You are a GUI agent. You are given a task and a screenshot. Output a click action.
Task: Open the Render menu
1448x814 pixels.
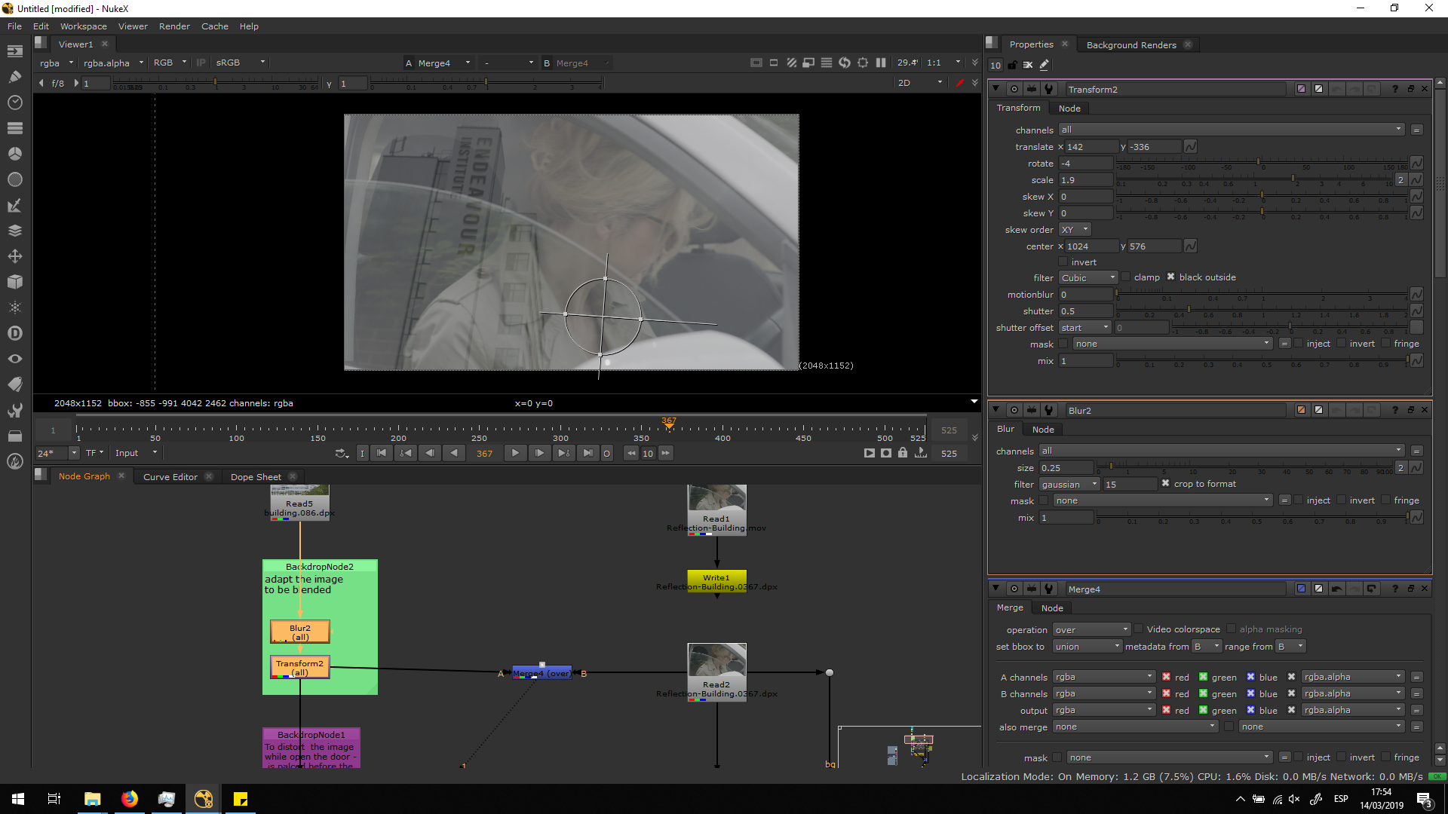coord(174,26)
